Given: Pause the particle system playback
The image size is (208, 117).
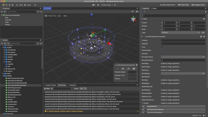Looking at the screenshot, I should tap(123, 69).
